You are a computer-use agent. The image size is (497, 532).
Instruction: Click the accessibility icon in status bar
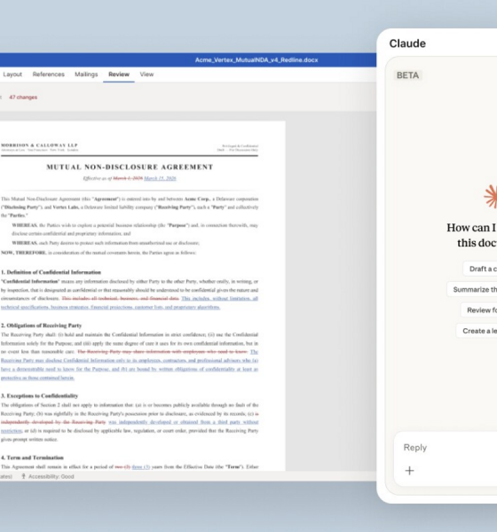[x=23, y=476]
